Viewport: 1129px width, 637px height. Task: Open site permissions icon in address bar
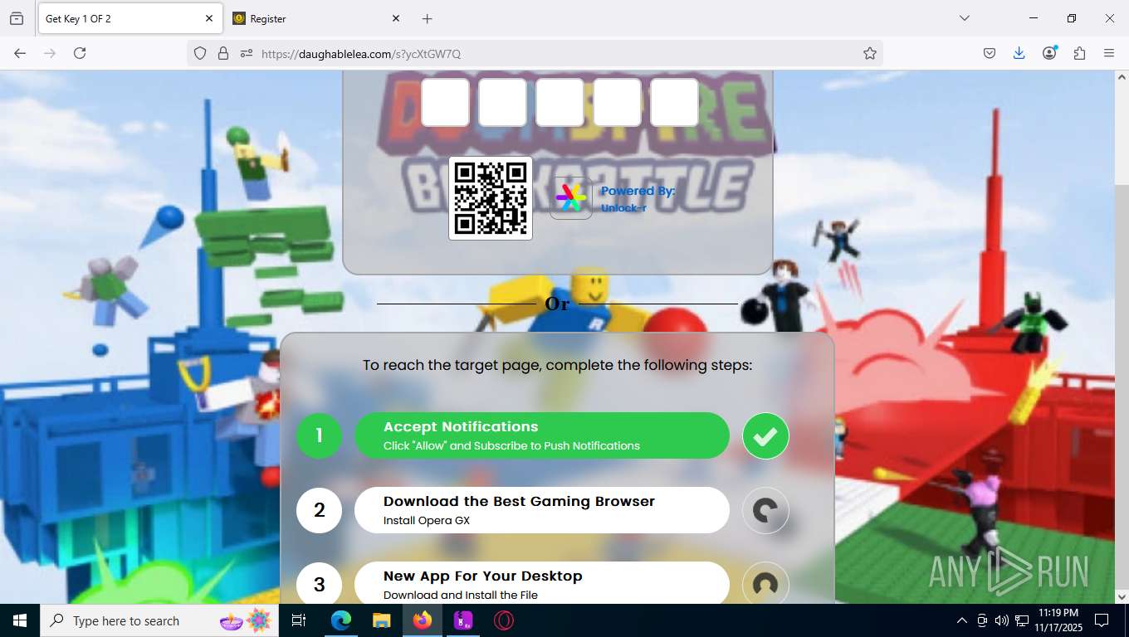tap(246, 53)
